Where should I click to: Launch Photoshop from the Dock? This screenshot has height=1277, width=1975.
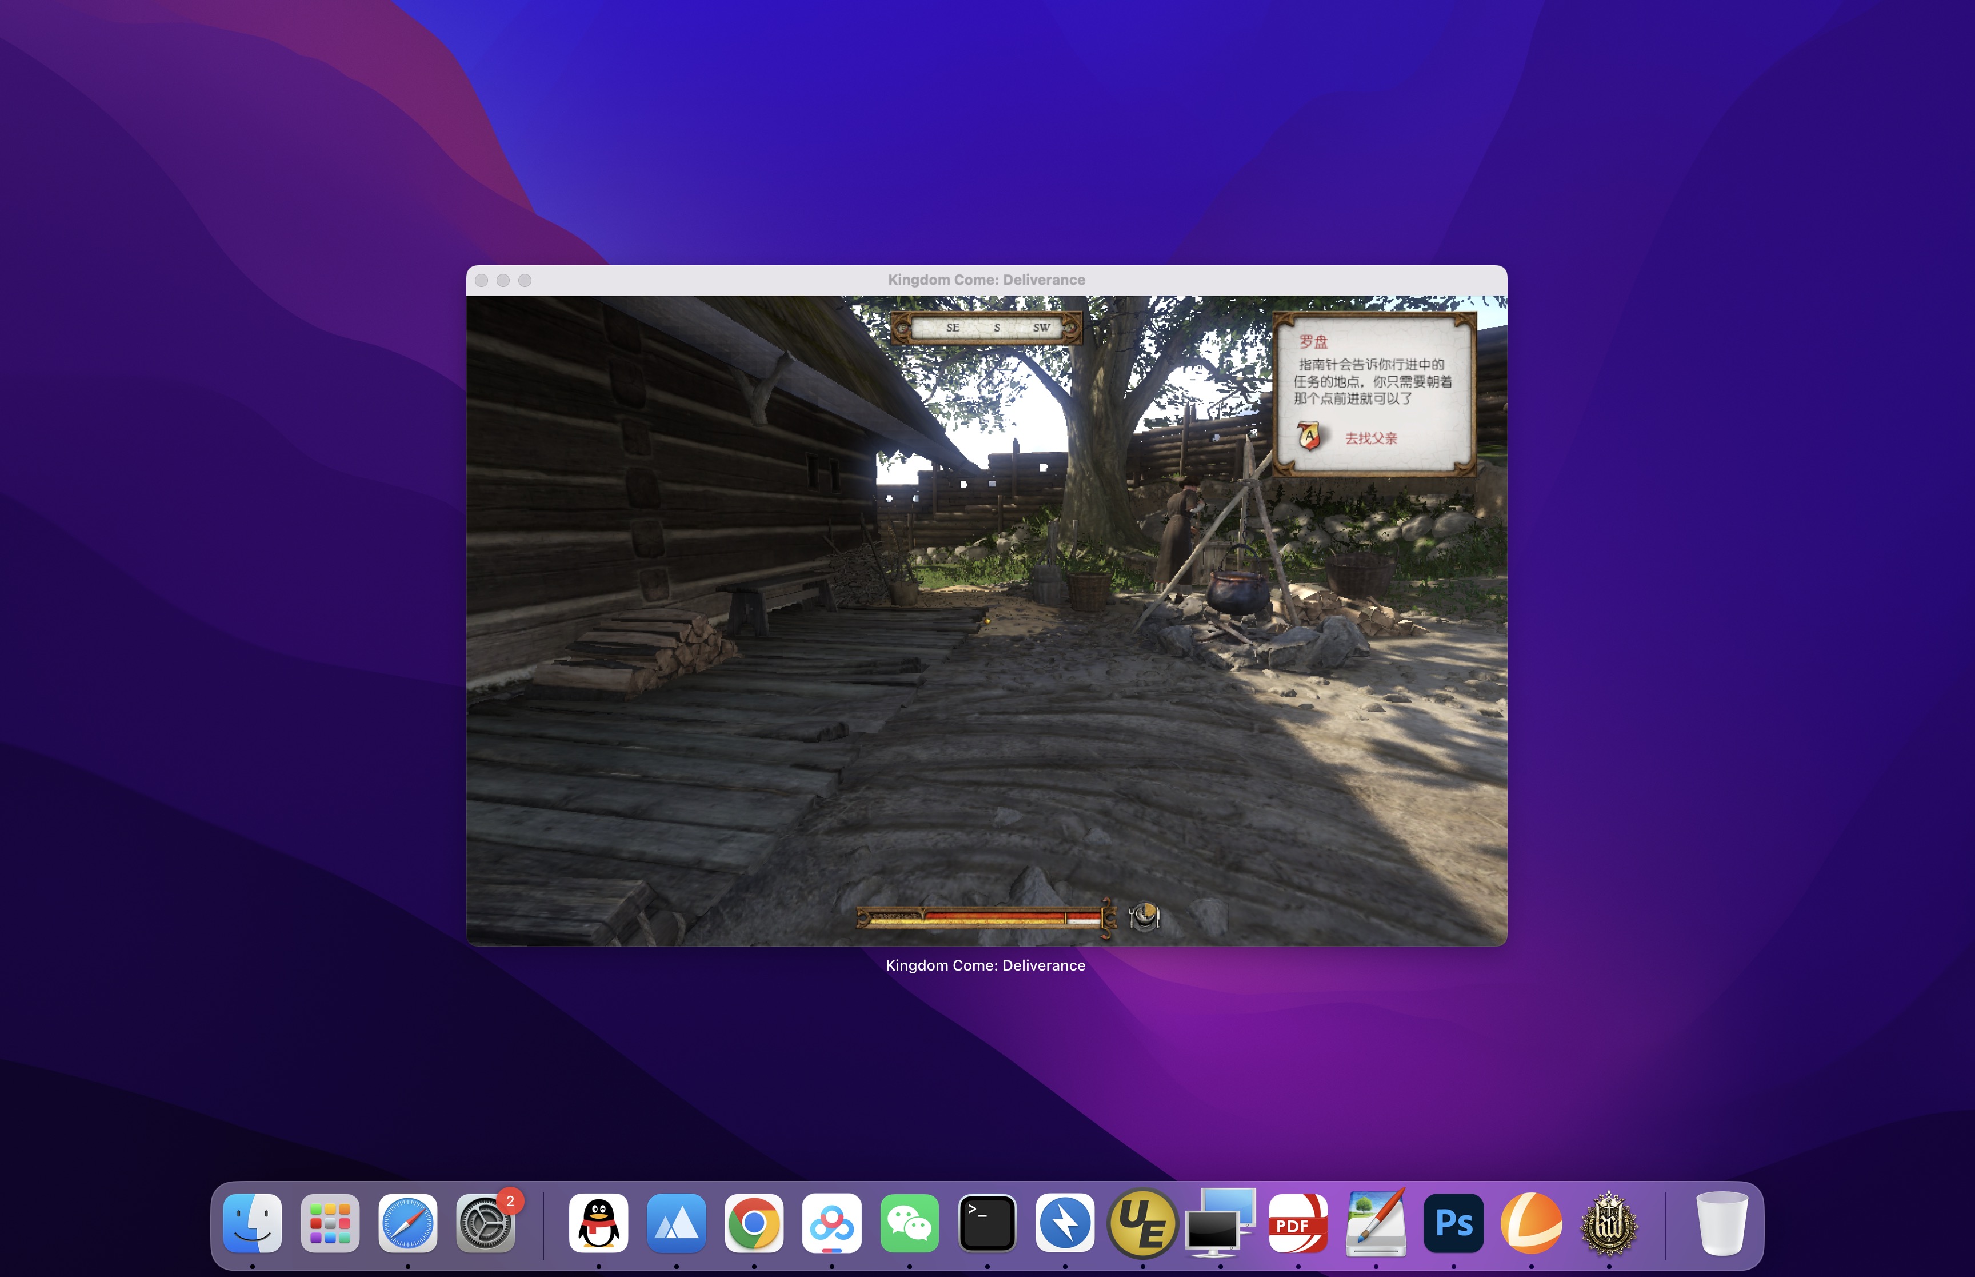[1454, 1223]
